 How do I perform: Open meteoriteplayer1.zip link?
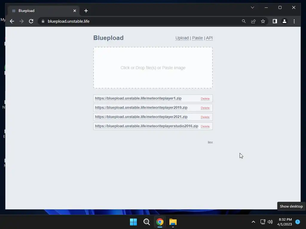138,98
